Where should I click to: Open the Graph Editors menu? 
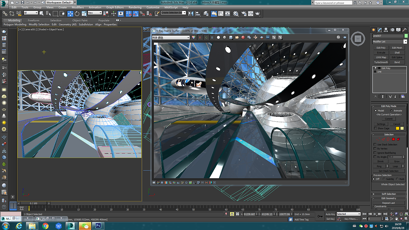point(115,7)
